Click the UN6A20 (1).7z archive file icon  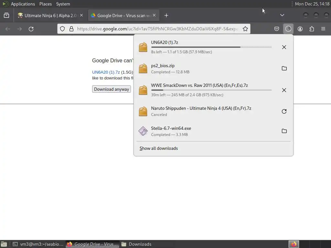pos(143,47)
